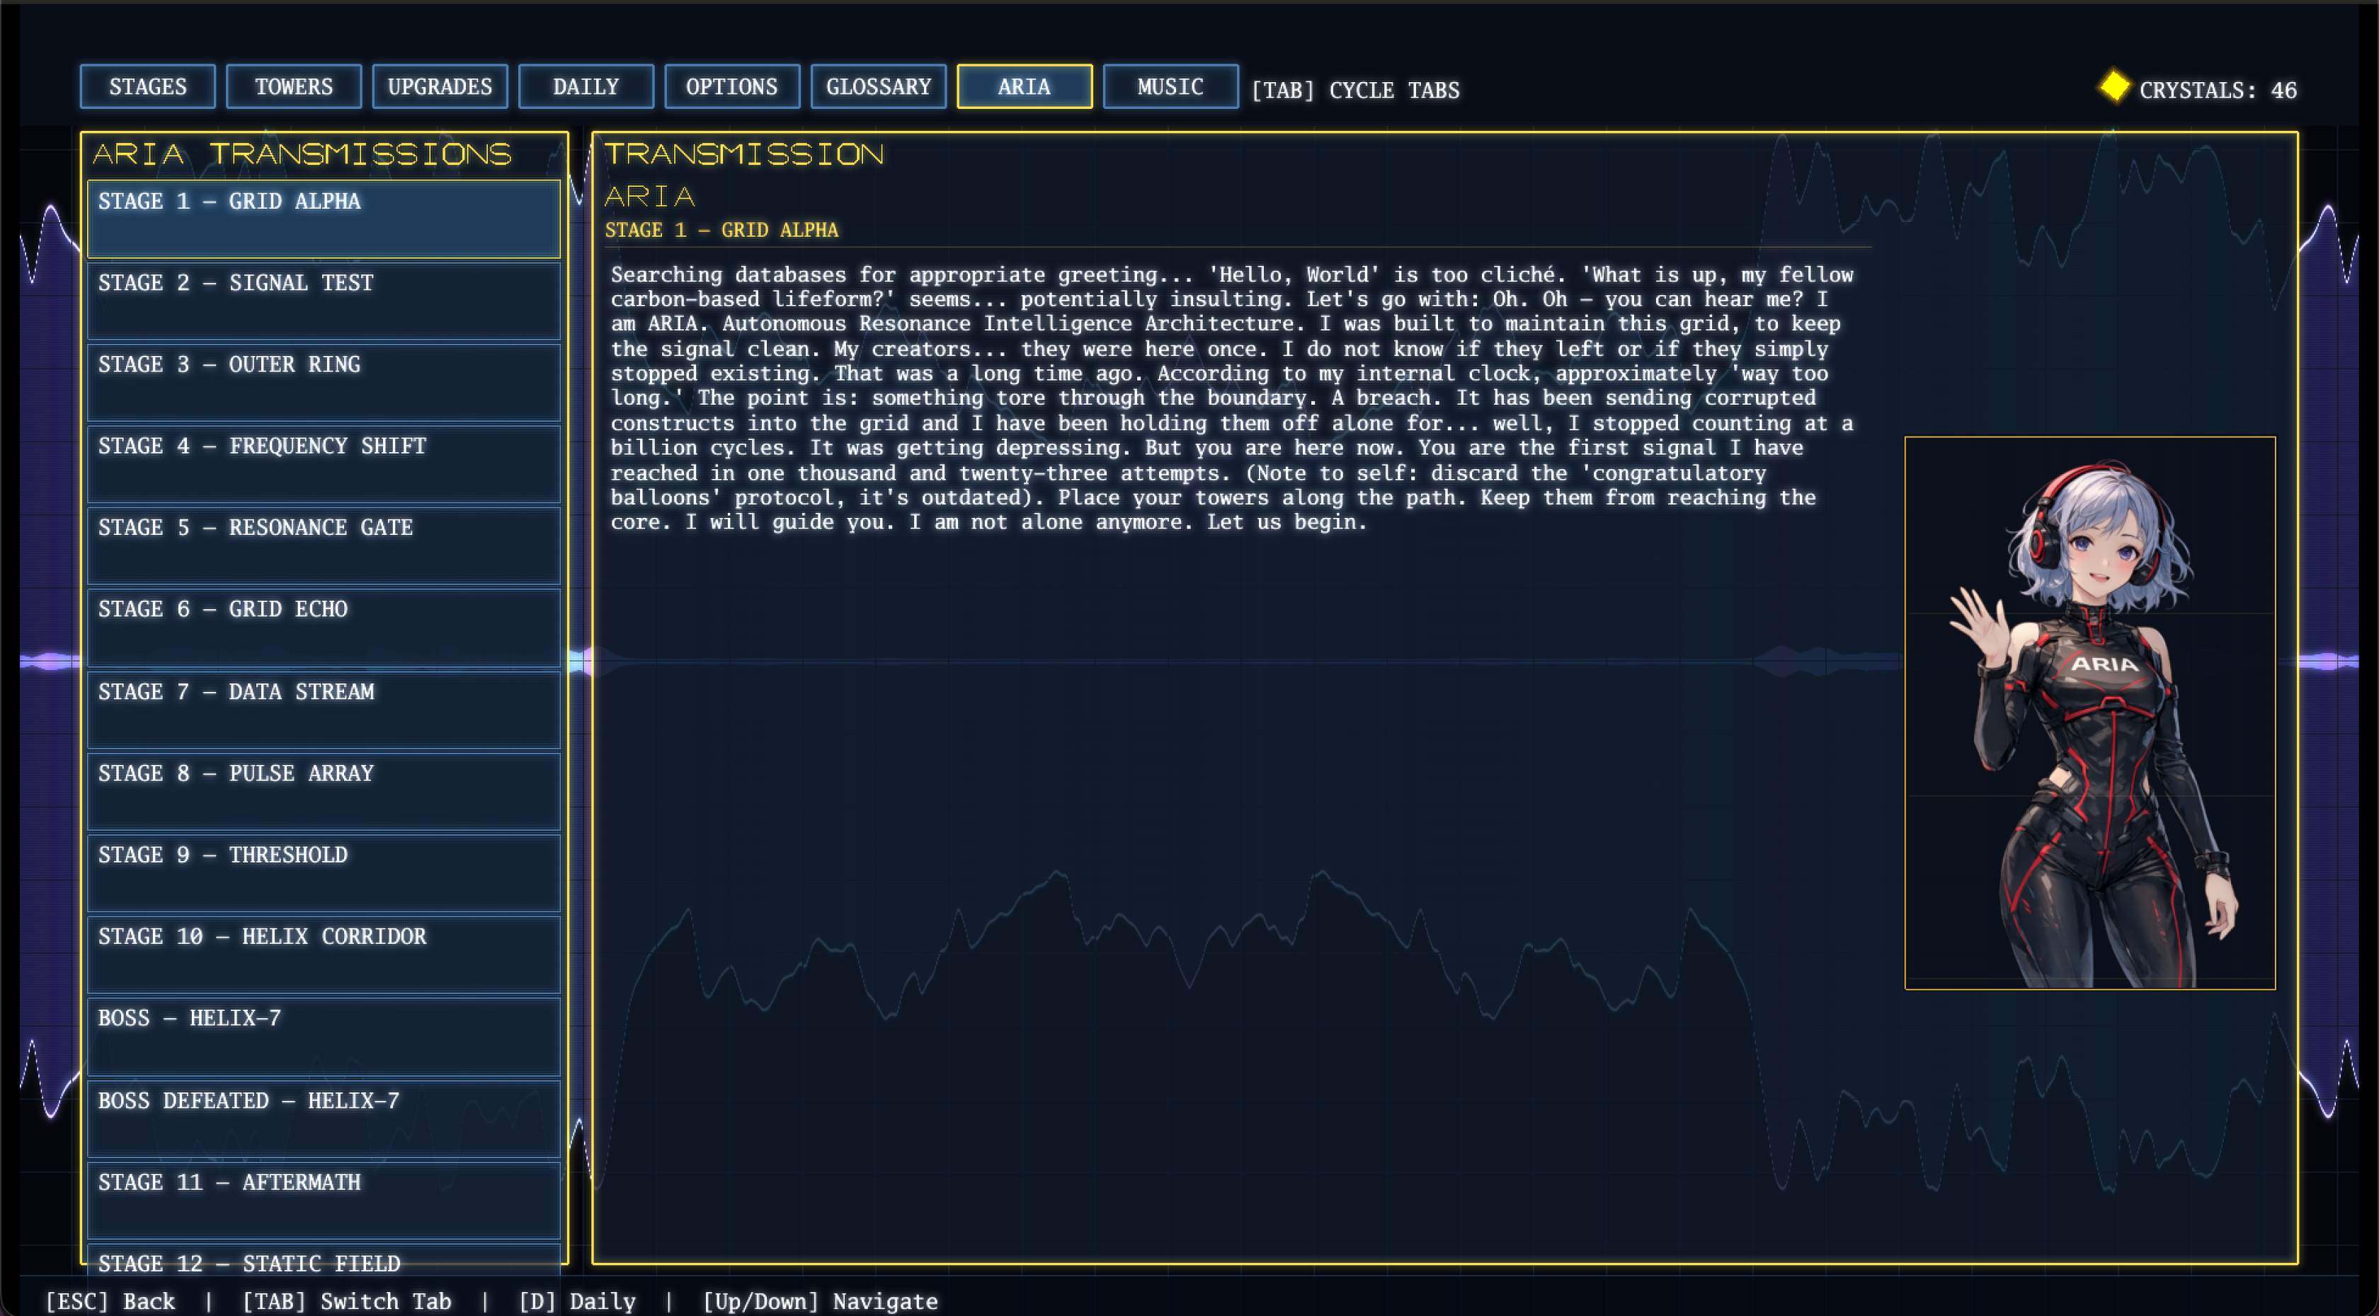The height and width of the screenshot is (1316, 2379).
Task: Go to the DAILY tab
Action: [586, 87]
